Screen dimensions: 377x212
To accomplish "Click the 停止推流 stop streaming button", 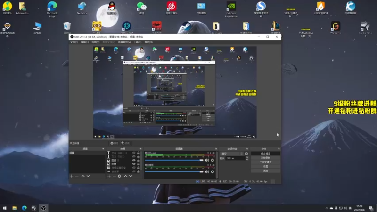I will click(266, 154).
